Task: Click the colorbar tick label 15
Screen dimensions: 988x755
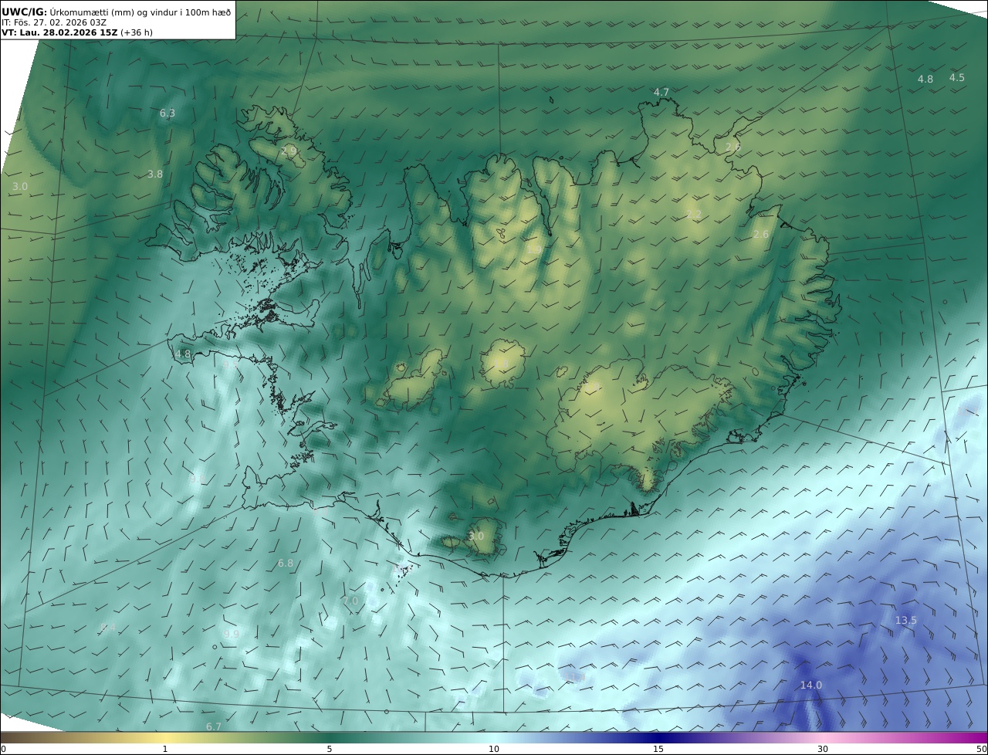Action: (658, 749)
